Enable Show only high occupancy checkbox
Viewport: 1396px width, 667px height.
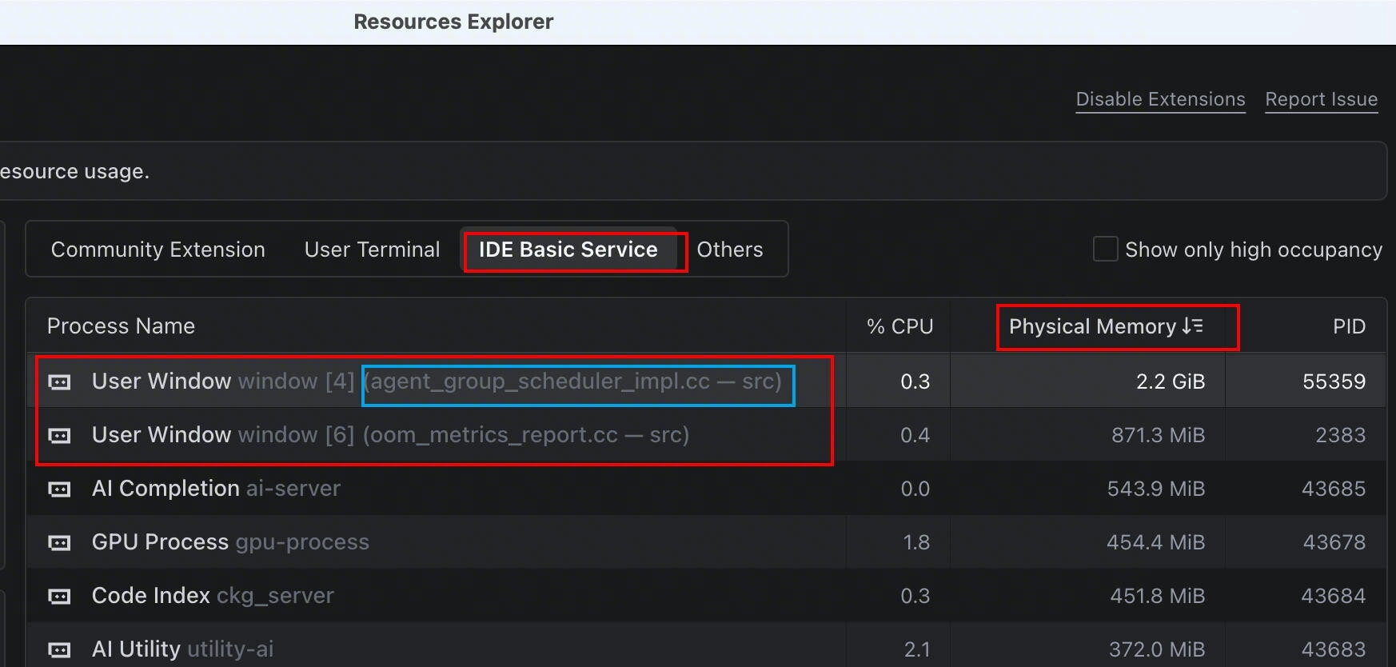pos(1105,249)
